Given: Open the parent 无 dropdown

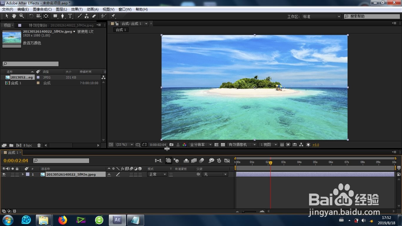Looking at the screenshot, I should pos(215,175).
